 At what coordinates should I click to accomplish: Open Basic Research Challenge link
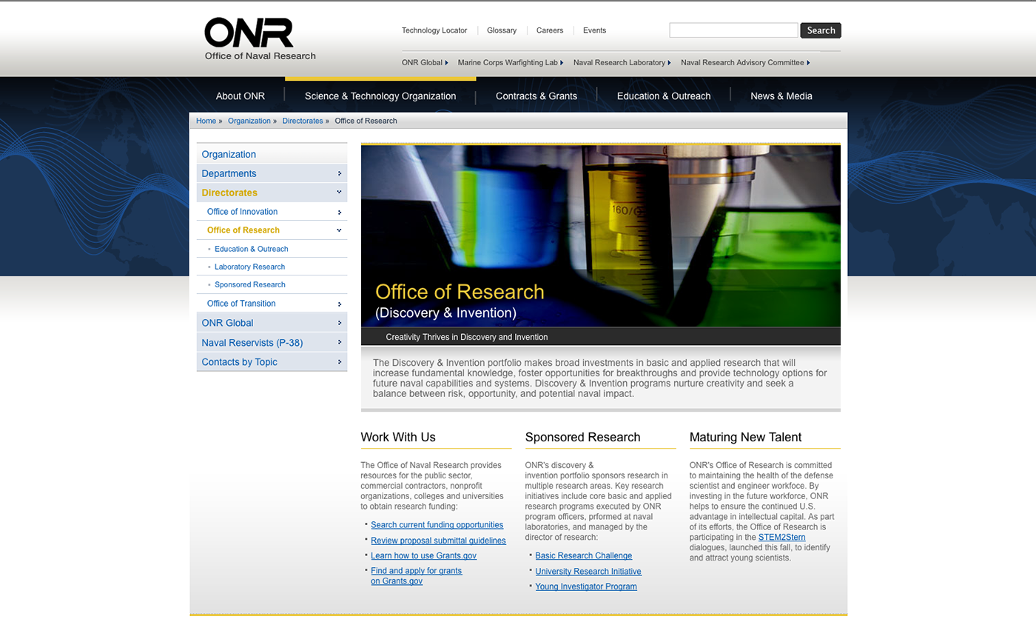(x=583, y=556)
